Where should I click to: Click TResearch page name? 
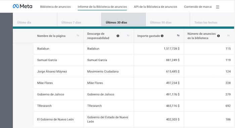44,106
